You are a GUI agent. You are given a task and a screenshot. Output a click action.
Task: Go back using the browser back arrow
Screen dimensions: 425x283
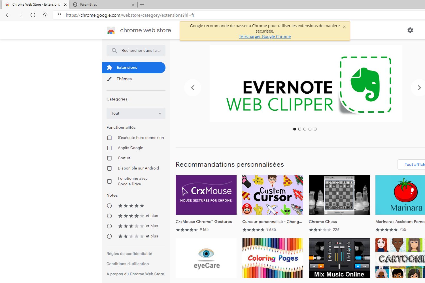coord(8,15)
